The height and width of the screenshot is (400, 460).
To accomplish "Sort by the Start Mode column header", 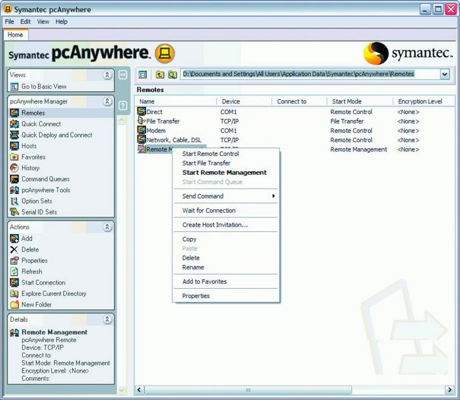I will click(x=360, y=101).
